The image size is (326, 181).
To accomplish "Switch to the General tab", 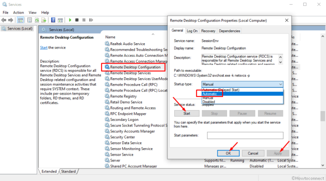I will point(177,30).
